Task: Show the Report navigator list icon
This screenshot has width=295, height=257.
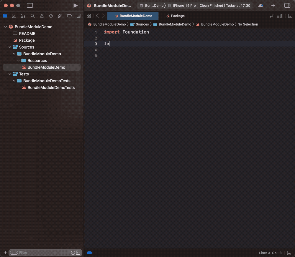Action: [x=78, y=16]
